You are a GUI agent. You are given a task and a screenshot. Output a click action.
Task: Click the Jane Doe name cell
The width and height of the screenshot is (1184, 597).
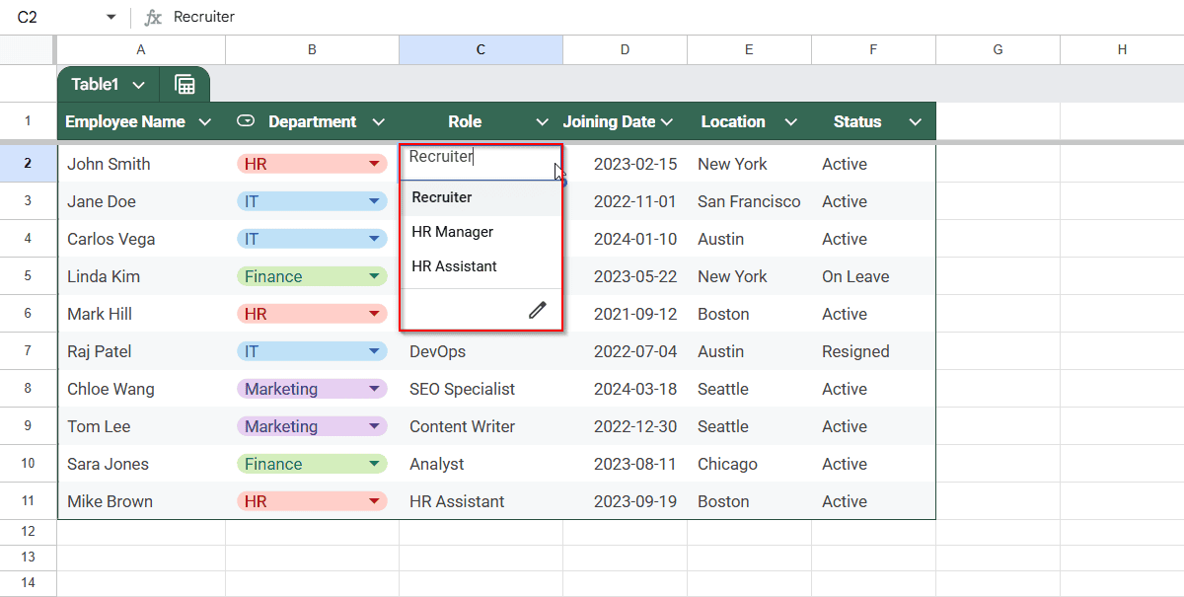click(141, 201)
